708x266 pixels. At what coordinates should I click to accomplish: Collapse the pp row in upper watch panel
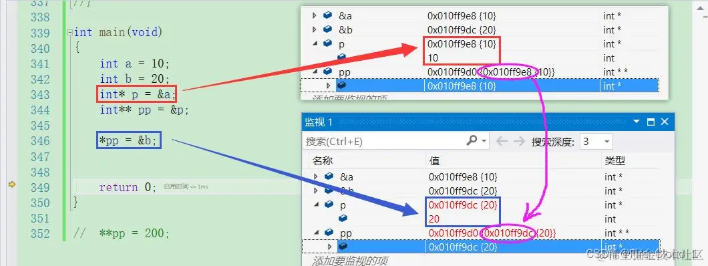(315, 72)
